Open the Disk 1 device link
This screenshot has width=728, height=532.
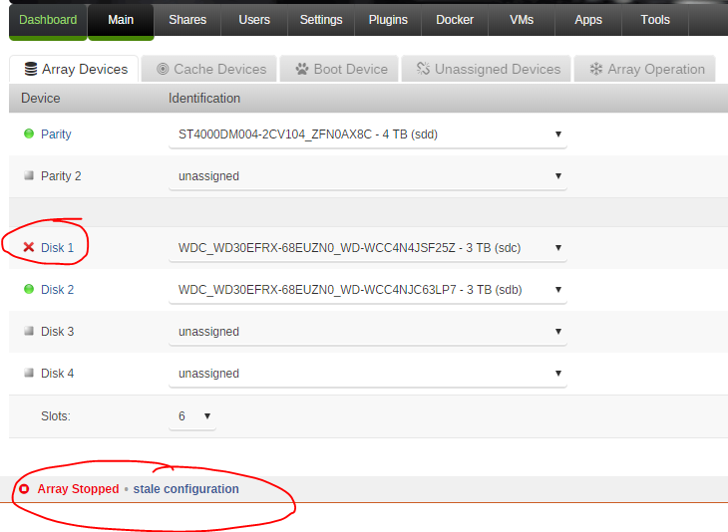point(57,248)
